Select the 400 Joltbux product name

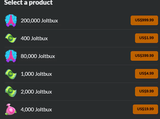[x=34, y=38]
